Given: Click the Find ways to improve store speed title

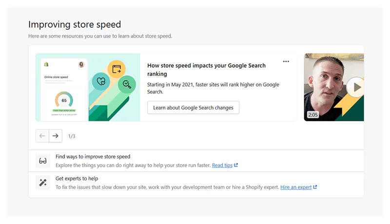Looking at the screenshot, I should 93,157.
